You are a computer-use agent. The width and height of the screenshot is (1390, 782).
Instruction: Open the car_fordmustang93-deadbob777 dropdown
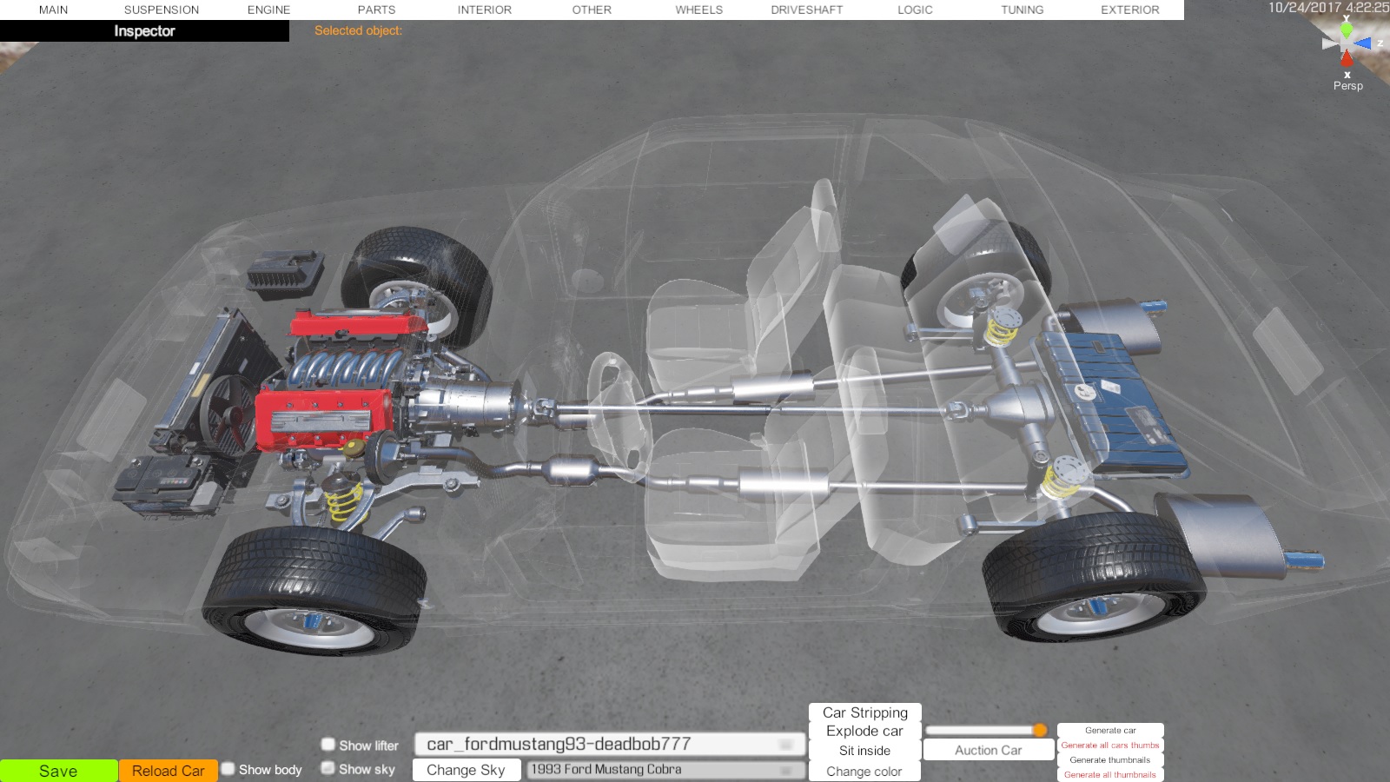point(609,745)
